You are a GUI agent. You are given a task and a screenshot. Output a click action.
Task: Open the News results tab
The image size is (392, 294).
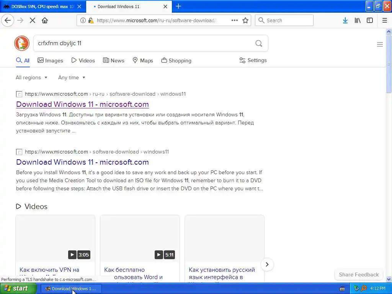point(113,60)
